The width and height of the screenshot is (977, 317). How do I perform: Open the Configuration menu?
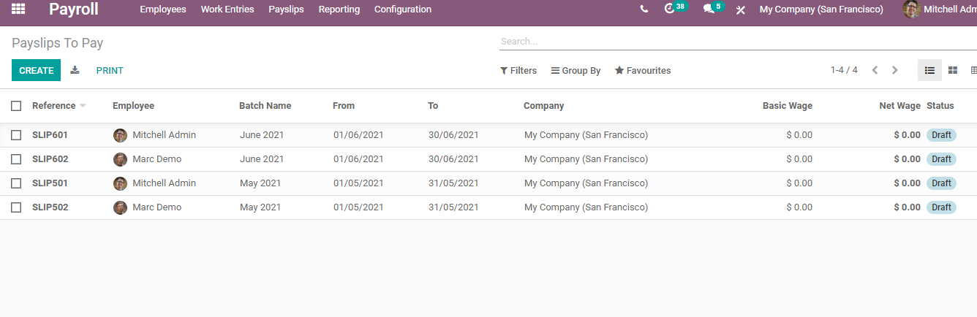[x=403, y=9]
